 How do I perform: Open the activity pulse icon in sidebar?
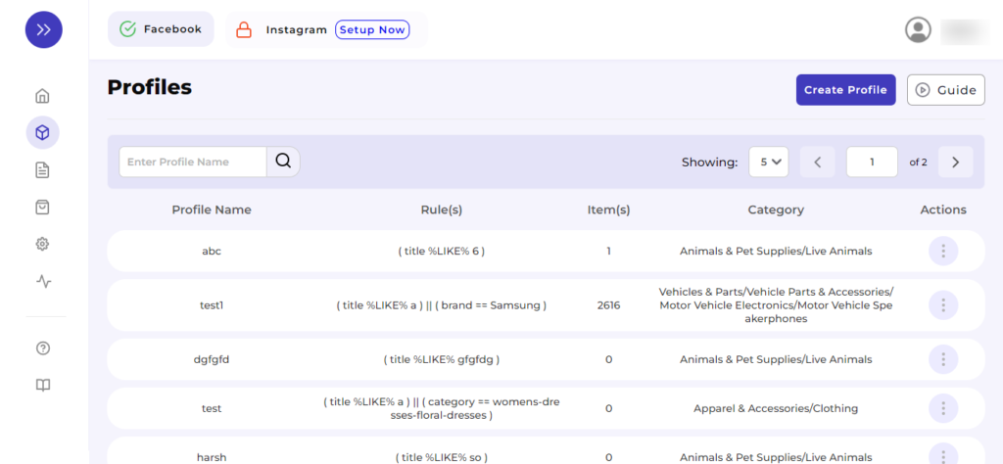tap(42, 281)
